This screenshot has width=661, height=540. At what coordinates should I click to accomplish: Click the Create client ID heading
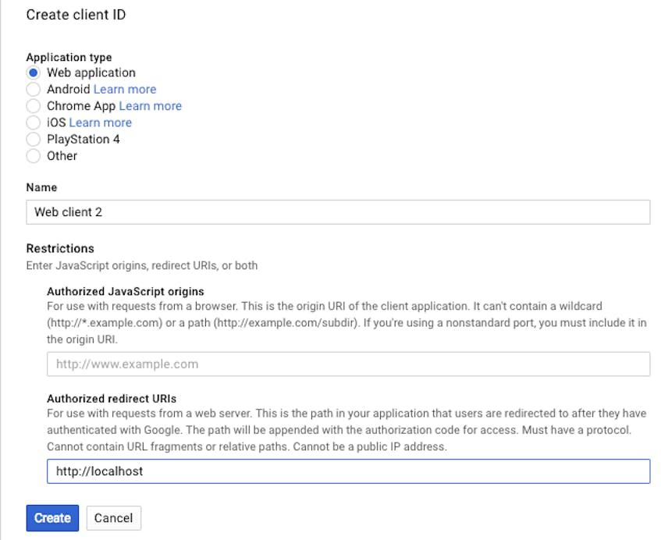[75, 14]
